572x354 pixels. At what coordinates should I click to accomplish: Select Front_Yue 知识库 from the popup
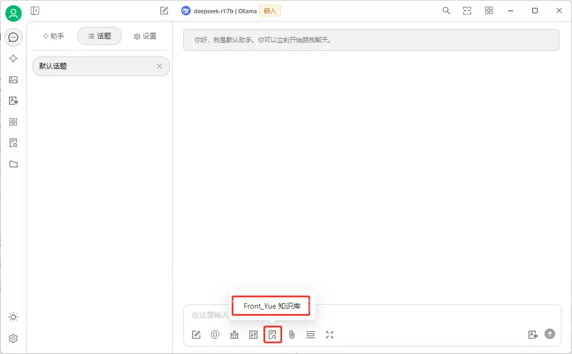(x=272, y=306)
